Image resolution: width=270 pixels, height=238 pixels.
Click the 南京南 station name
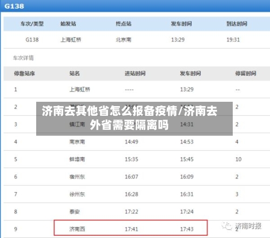[x=77, y=142]
